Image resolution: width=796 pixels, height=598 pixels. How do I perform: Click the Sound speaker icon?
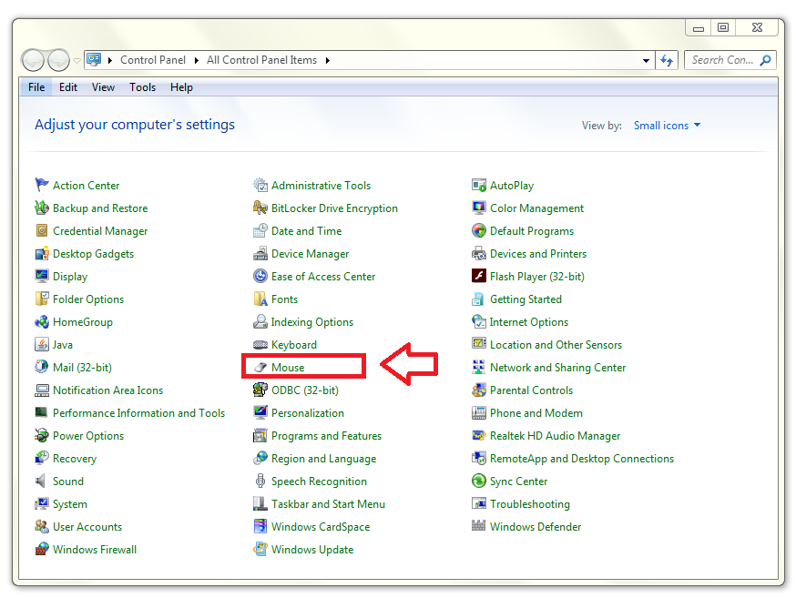click(41, 481)
